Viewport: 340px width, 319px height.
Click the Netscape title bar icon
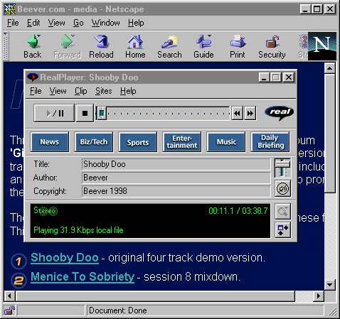pyautogui.click(x=10, y=9)
